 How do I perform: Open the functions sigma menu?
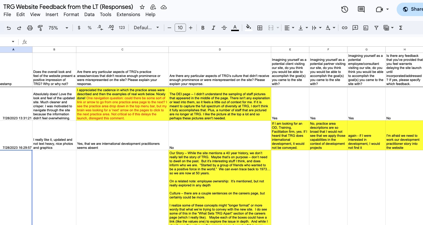tap(400, 28)
